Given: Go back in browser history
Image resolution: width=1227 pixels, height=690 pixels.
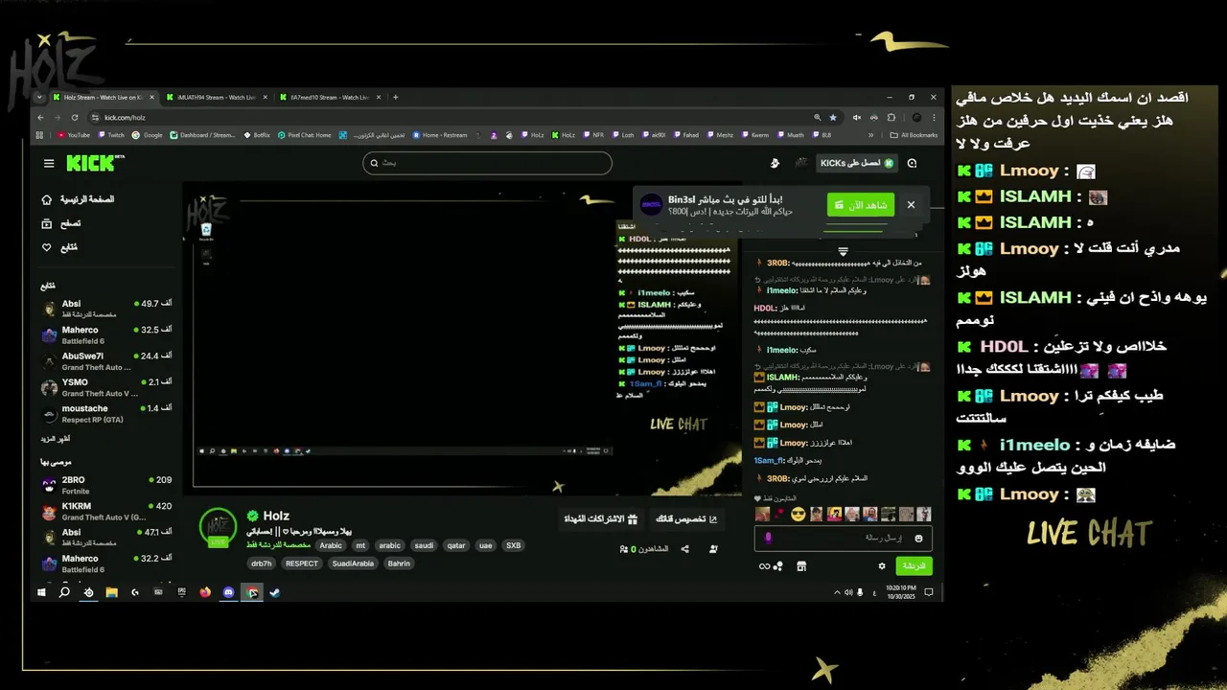Looking at the screenshot, I should [x=40, y=117].
